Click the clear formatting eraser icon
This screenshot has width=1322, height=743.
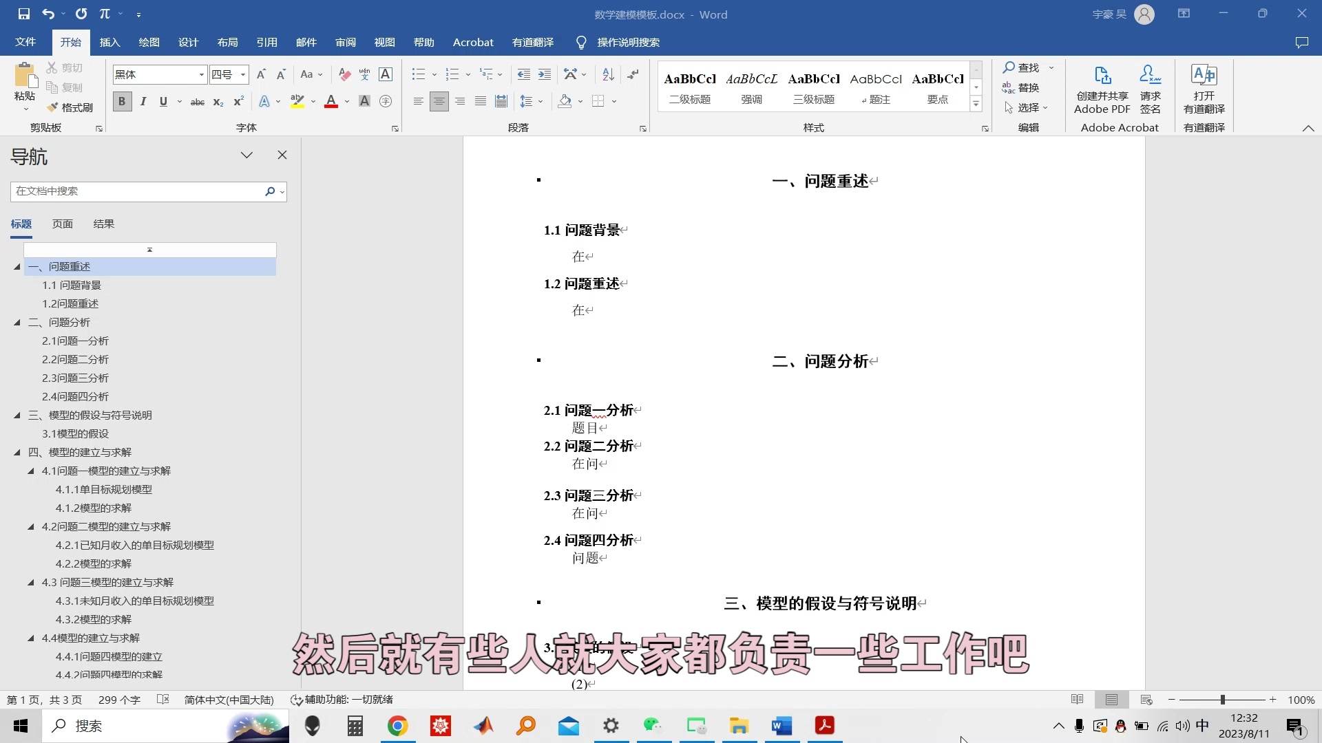pyautogui.click(x=345, y=74)
